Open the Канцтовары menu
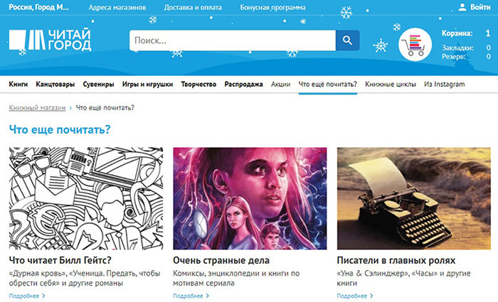Screen dimensions: 498x302 (55, 84)
